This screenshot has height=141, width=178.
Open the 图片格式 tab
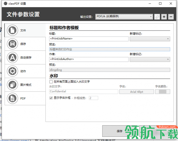[x=25, y=85]
